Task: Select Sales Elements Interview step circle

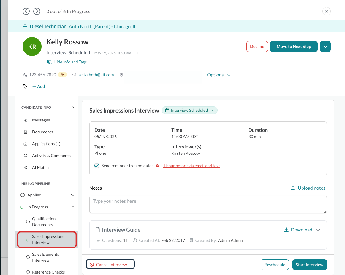Action: pos(28,257)
